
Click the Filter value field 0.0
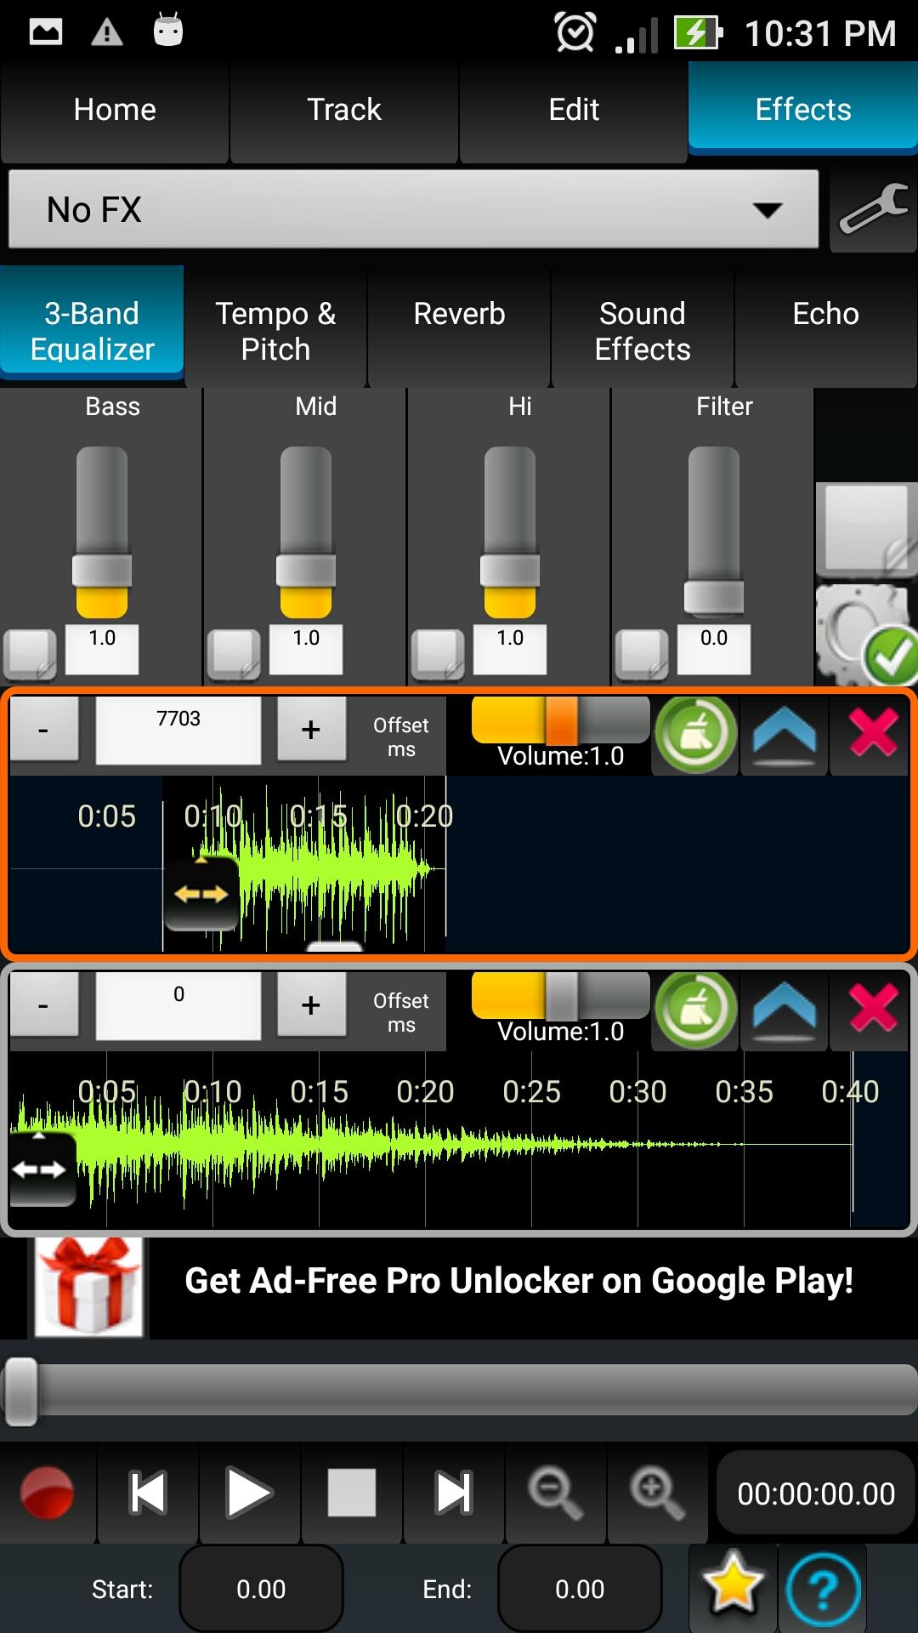click(x=714, y=648)
